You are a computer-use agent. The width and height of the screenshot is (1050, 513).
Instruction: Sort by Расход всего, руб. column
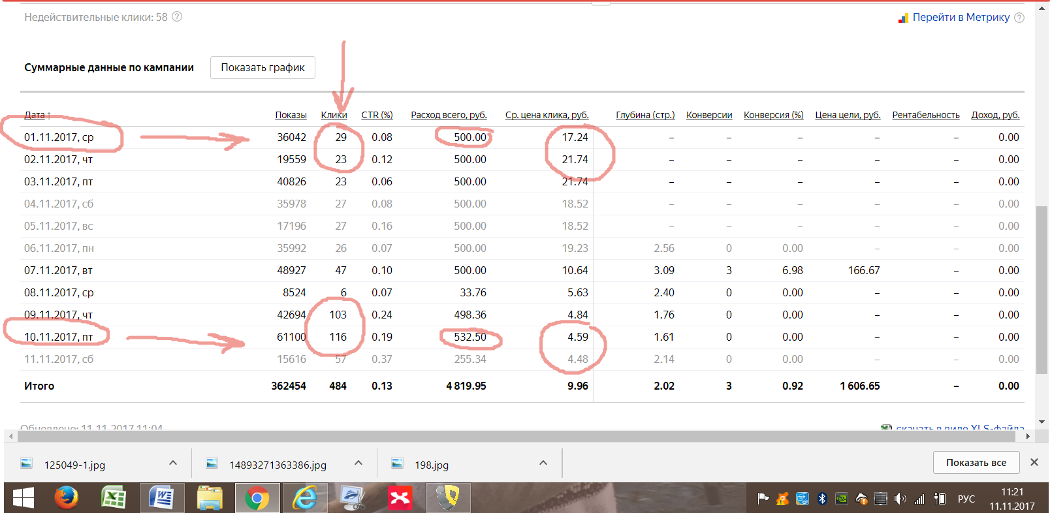coord(449,115)
